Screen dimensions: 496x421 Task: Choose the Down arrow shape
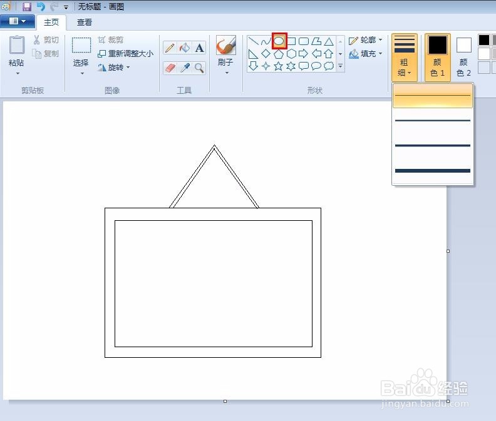[253, 66]
